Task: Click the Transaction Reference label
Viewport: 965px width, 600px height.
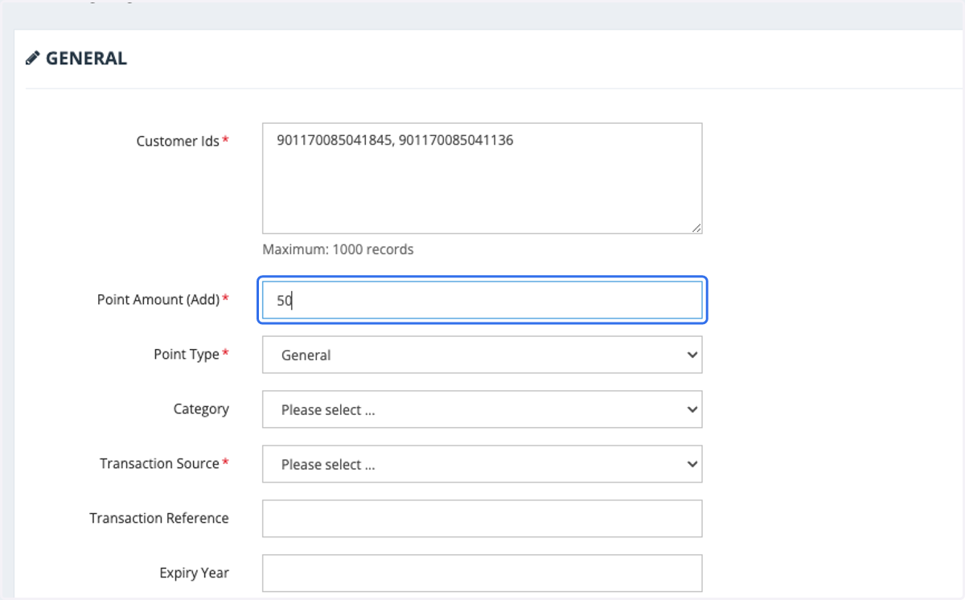Action: pos(159,518)
